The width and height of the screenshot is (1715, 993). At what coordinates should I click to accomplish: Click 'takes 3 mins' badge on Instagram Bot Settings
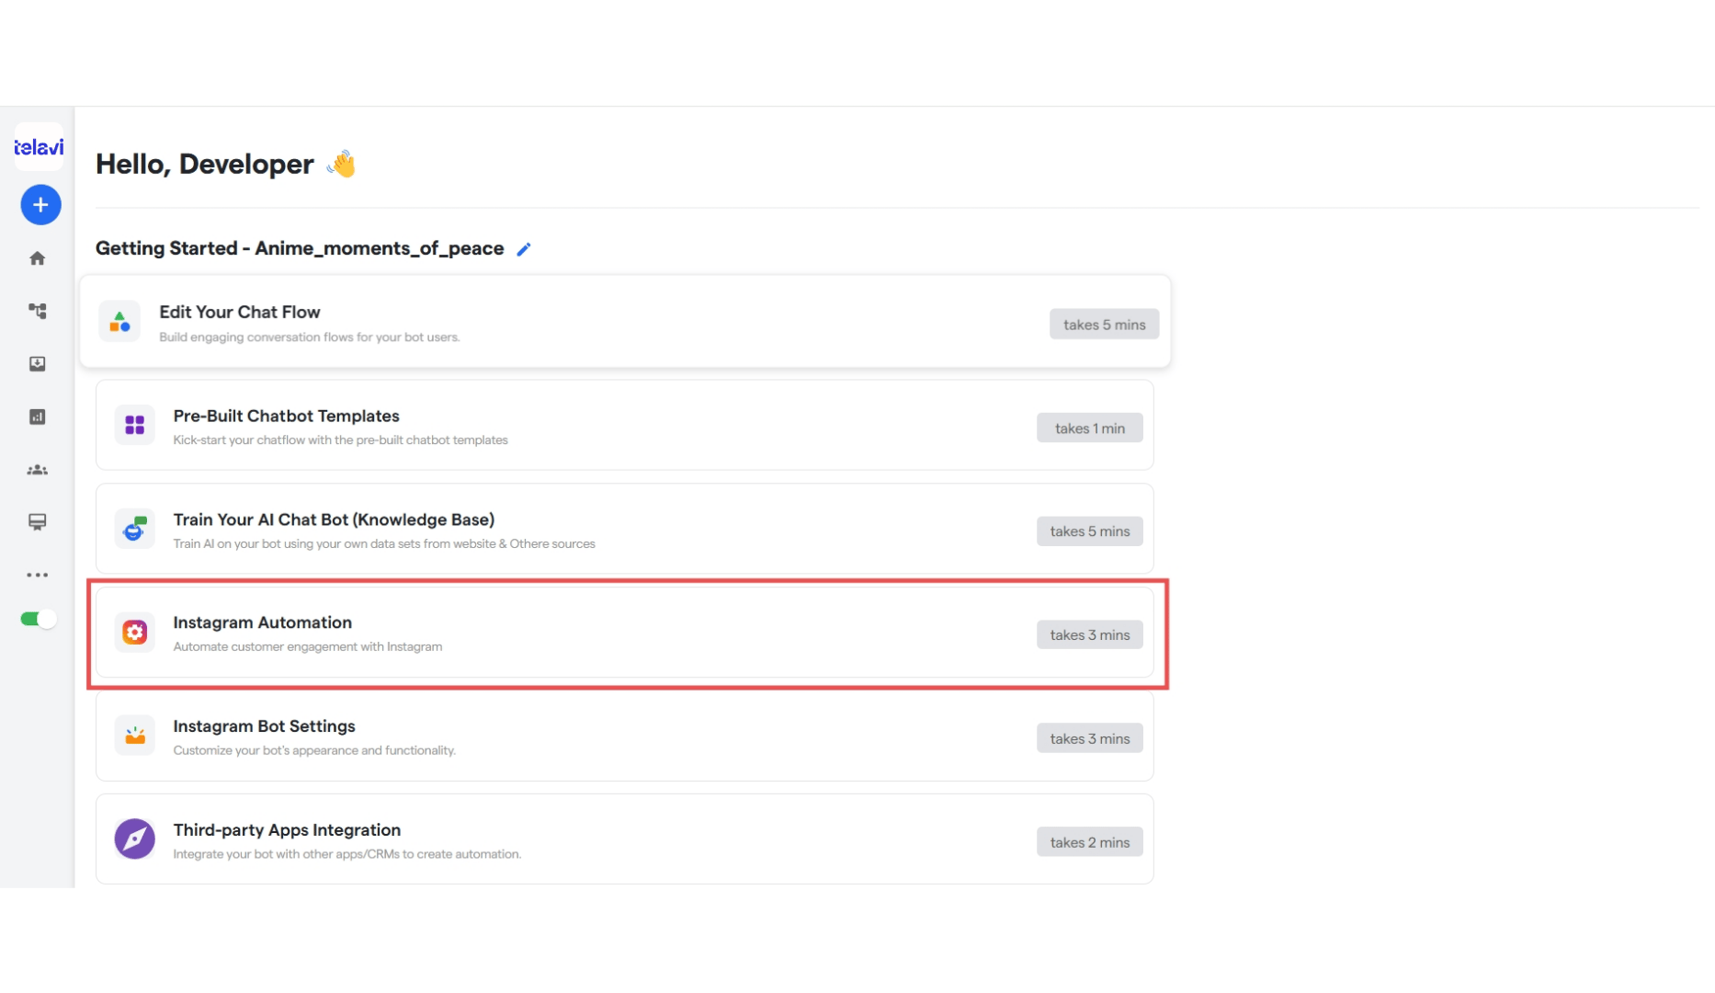pos(1090,739)
